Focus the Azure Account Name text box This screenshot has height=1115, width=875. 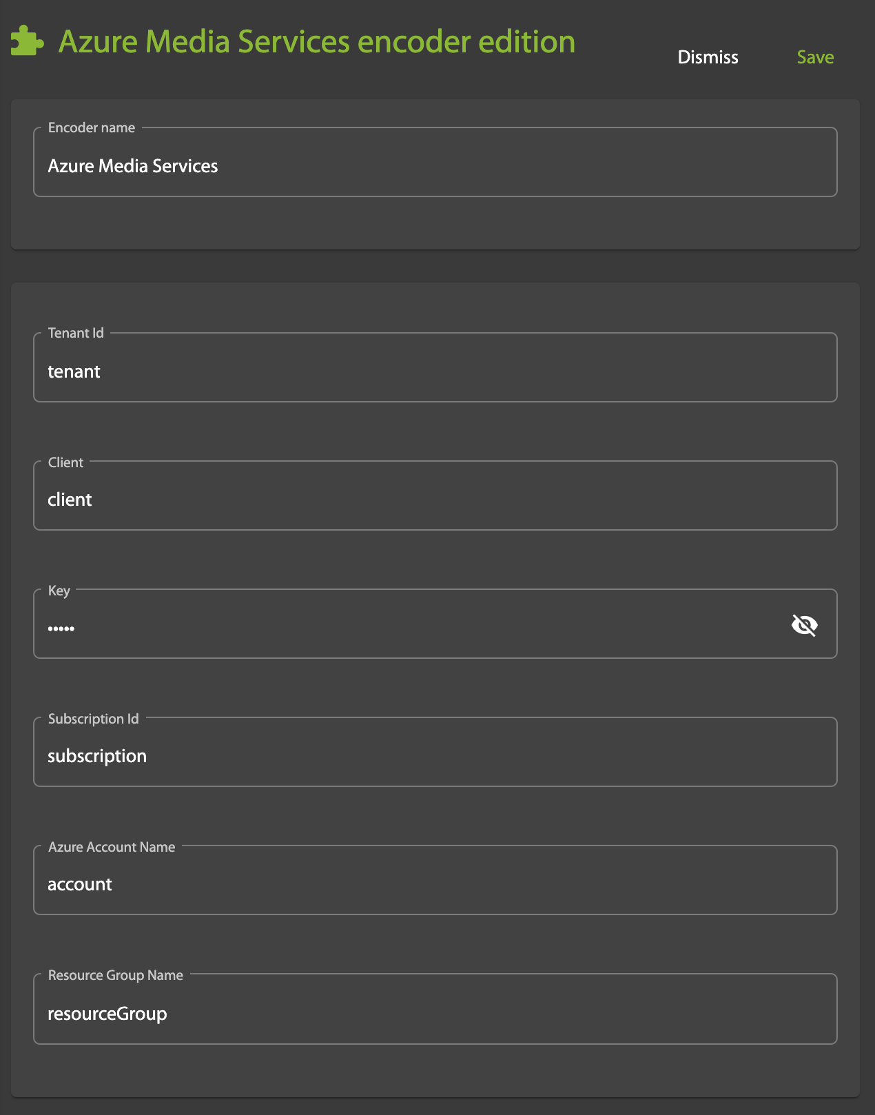tap(434, 884)
